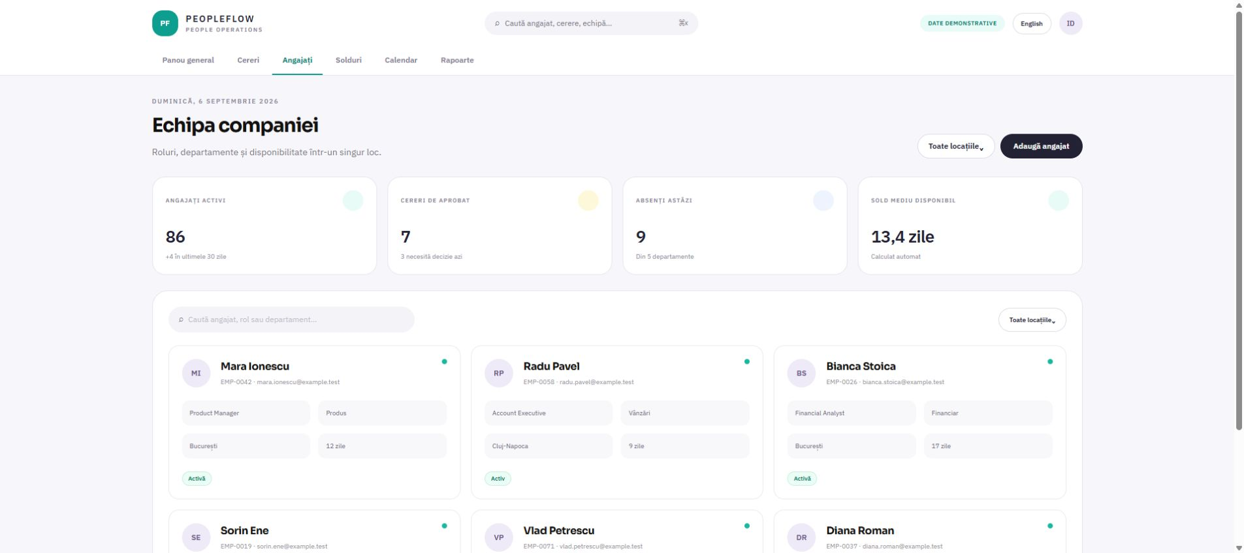Image resolution: width=1244 pixels, height=553 pixels.
Task: Click the Activă badge on Mara Ionescu's card
Action: [197, 479]
